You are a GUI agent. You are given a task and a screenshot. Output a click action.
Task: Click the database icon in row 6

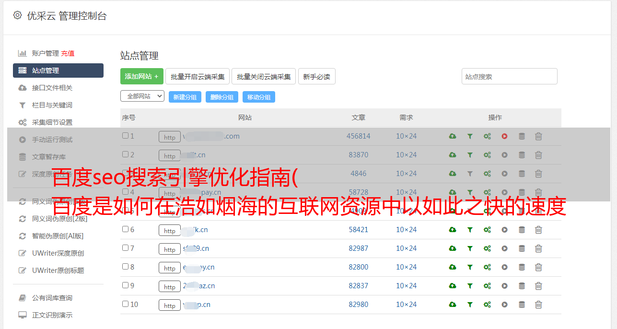(522, 230)
